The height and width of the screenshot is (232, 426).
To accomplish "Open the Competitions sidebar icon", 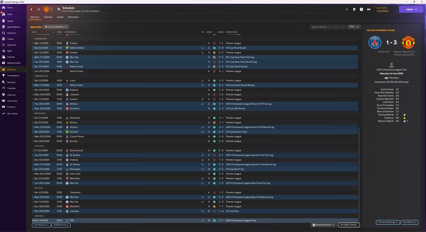I will 4,76.
